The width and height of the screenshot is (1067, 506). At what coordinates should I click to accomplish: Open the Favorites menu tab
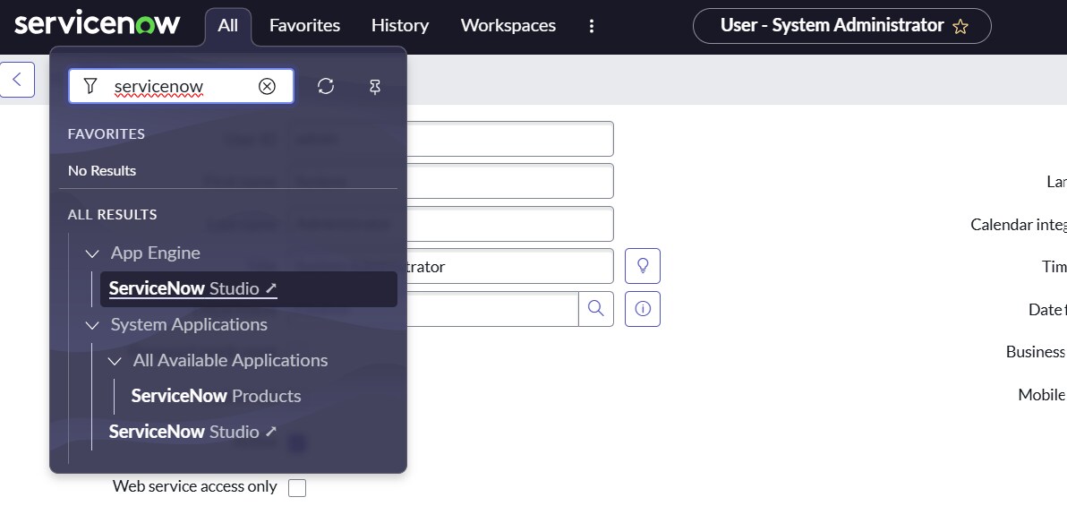(x=305, y=26)
